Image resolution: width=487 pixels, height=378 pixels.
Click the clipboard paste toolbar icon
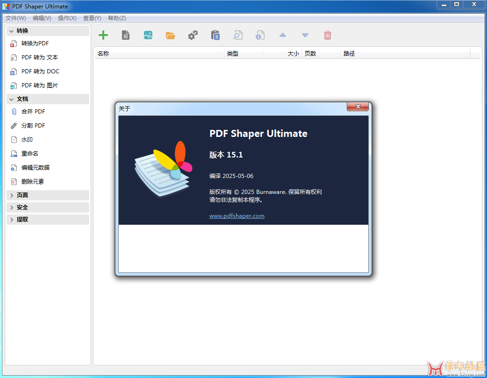215,35
